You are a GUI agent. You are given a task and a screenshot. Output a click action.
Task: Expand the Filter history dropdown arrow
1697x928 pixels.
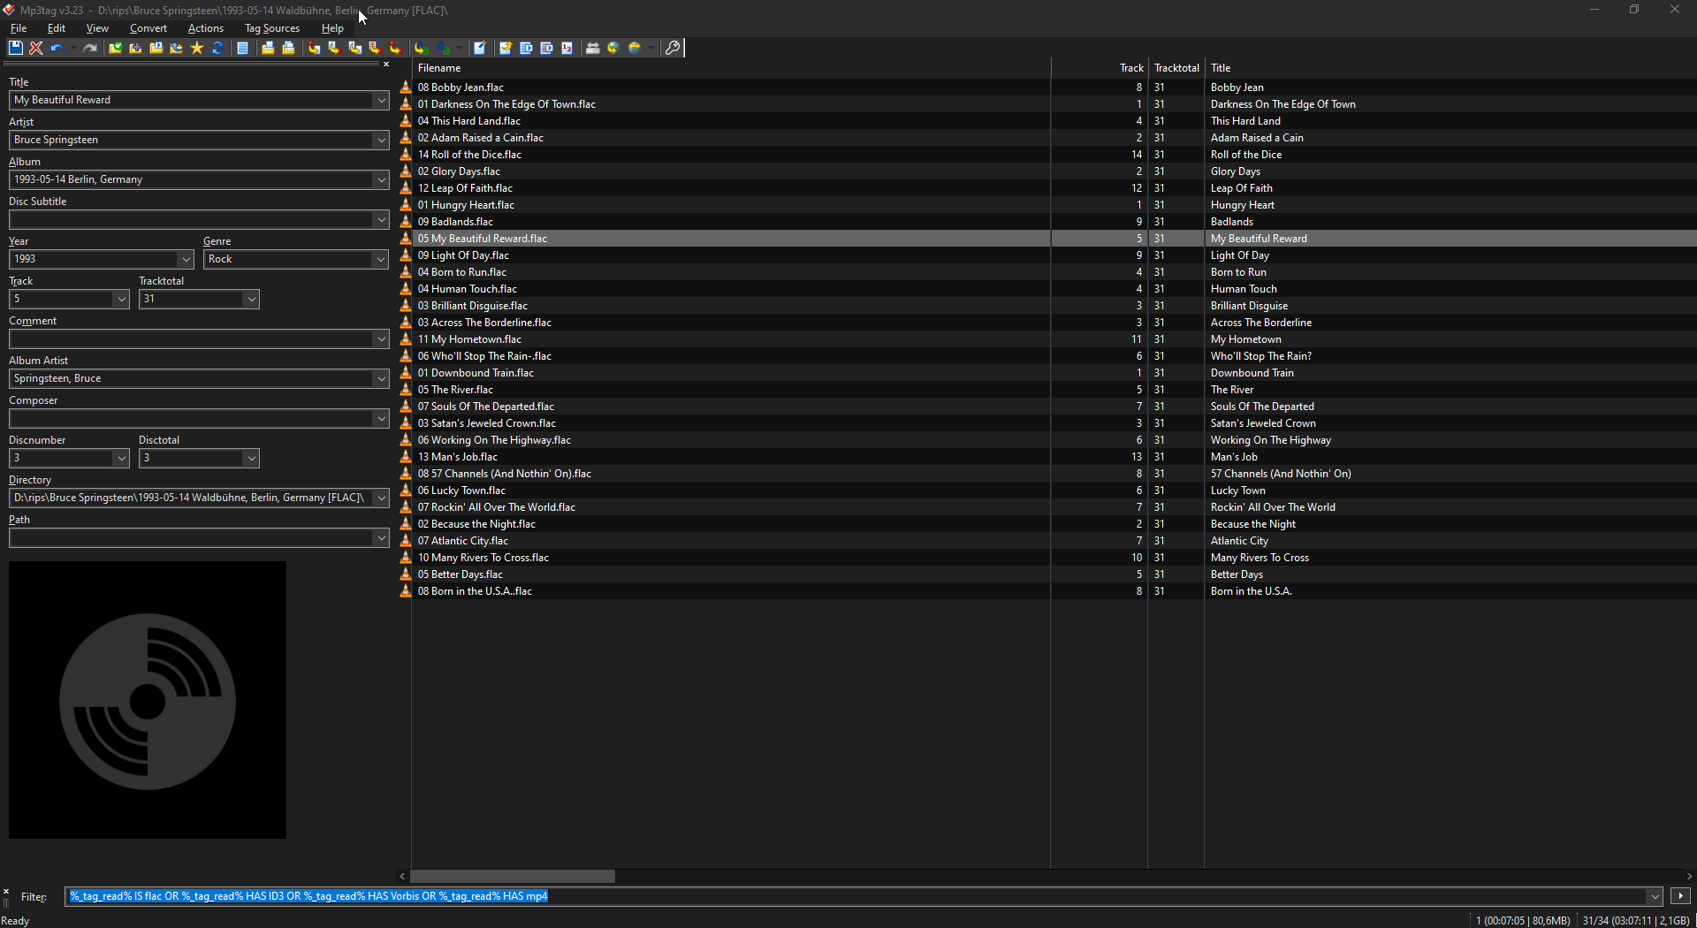click(1655, 896)
